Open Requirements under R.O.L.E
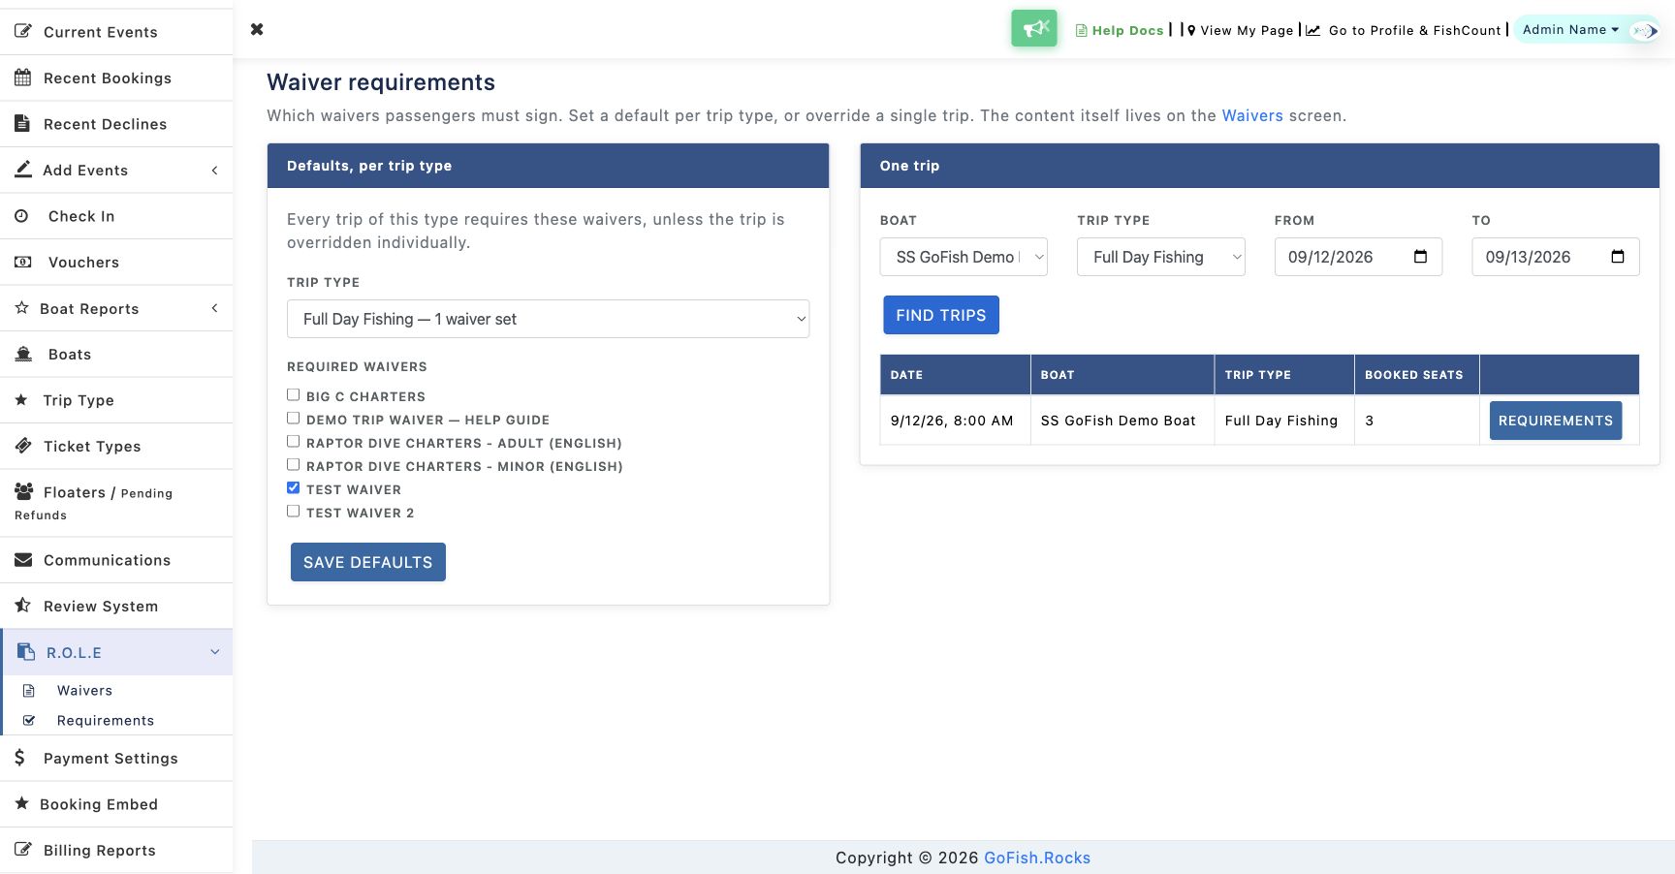Screen dimensions: 1675x874 (x=105, y=720)
